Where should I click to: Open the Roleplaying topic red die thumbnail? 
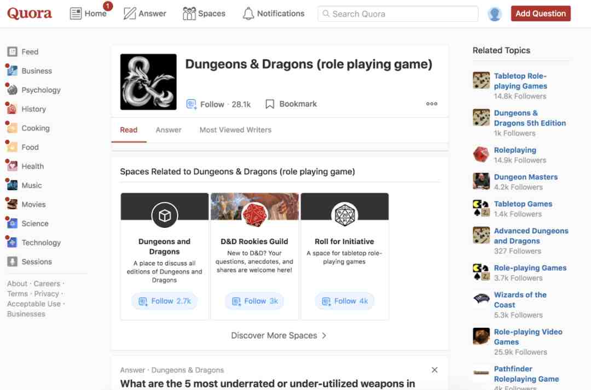[481, 154]
